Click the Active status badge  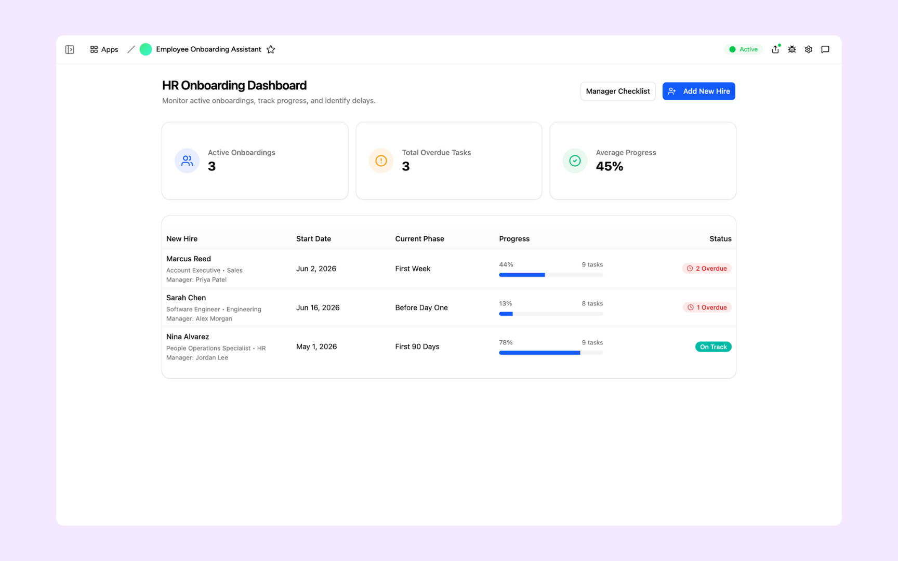[744, 49]
